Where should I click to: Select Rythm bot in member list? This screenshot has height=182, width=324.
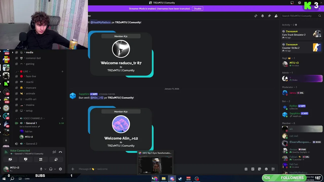pyautogui.click(x=301, y=107)
